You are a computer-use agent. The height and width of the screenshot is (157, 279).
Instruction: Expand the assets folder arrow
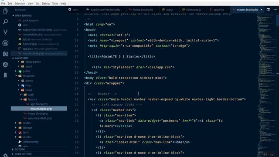18,81
